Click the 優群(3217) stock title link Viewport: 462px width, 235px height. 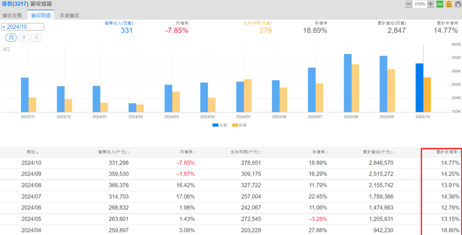pos(14,4)
